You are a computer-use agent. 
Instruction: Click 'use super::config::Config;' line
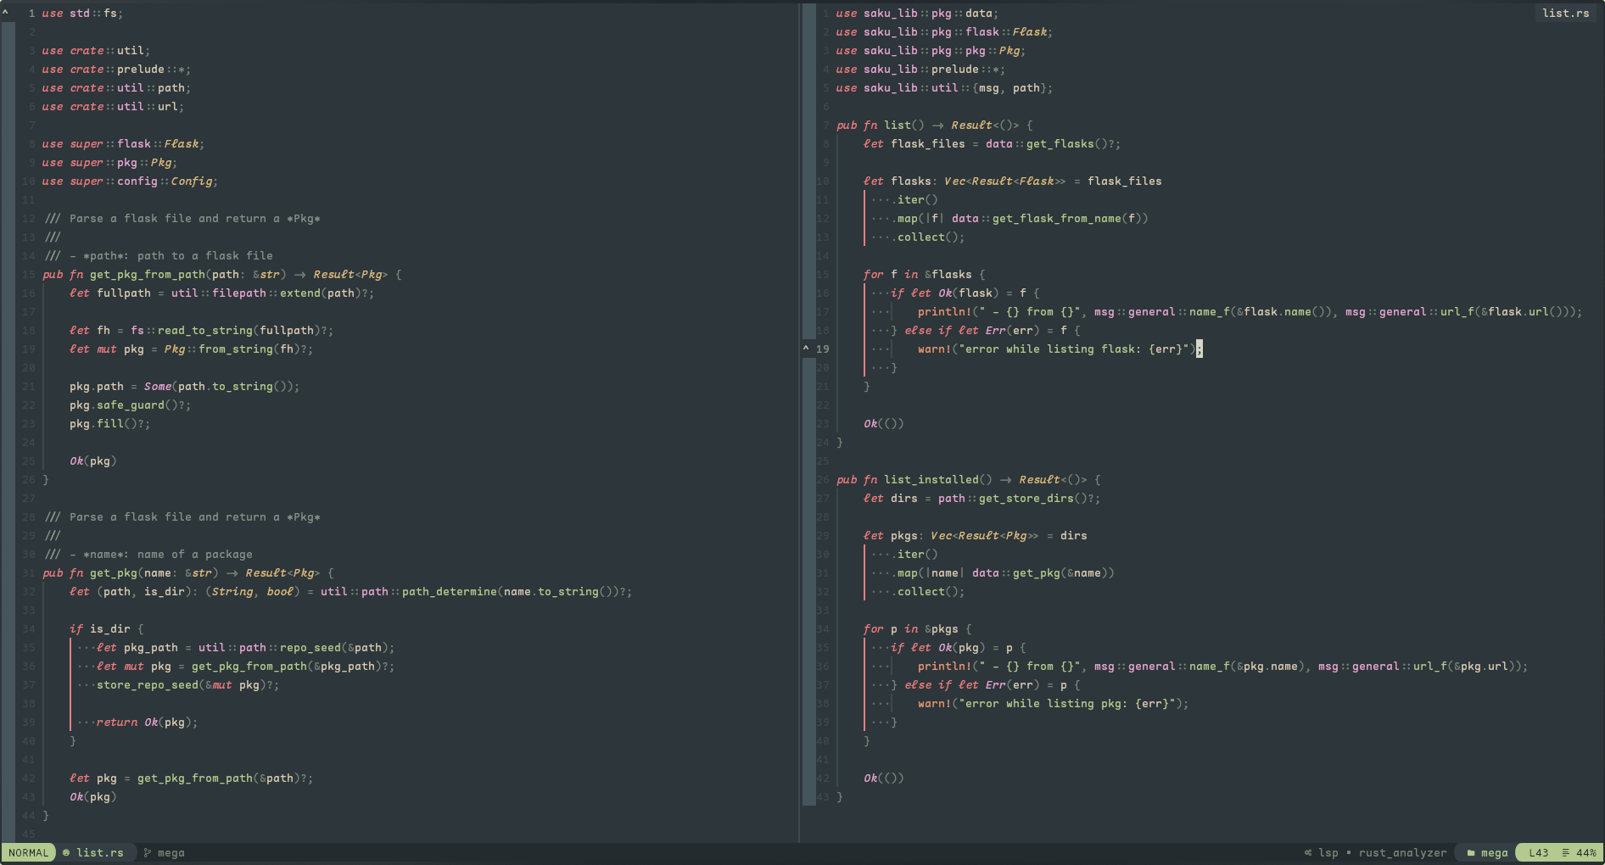coord(130,181)
